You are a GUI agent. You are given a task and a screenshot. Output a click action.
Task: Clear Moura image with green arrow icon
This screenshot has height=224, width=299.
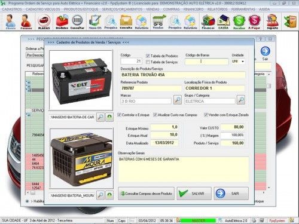coord(109,195)
